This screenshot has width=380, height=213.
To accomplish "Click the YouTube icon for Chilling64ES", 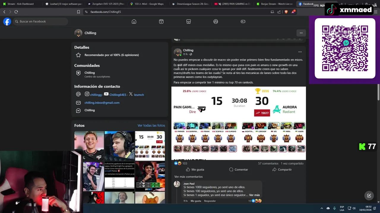I will click(x=106, y=94).
